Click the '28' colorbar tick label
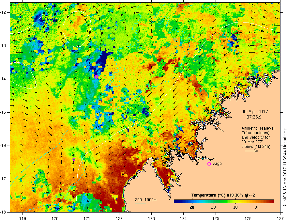 point(192,207)
